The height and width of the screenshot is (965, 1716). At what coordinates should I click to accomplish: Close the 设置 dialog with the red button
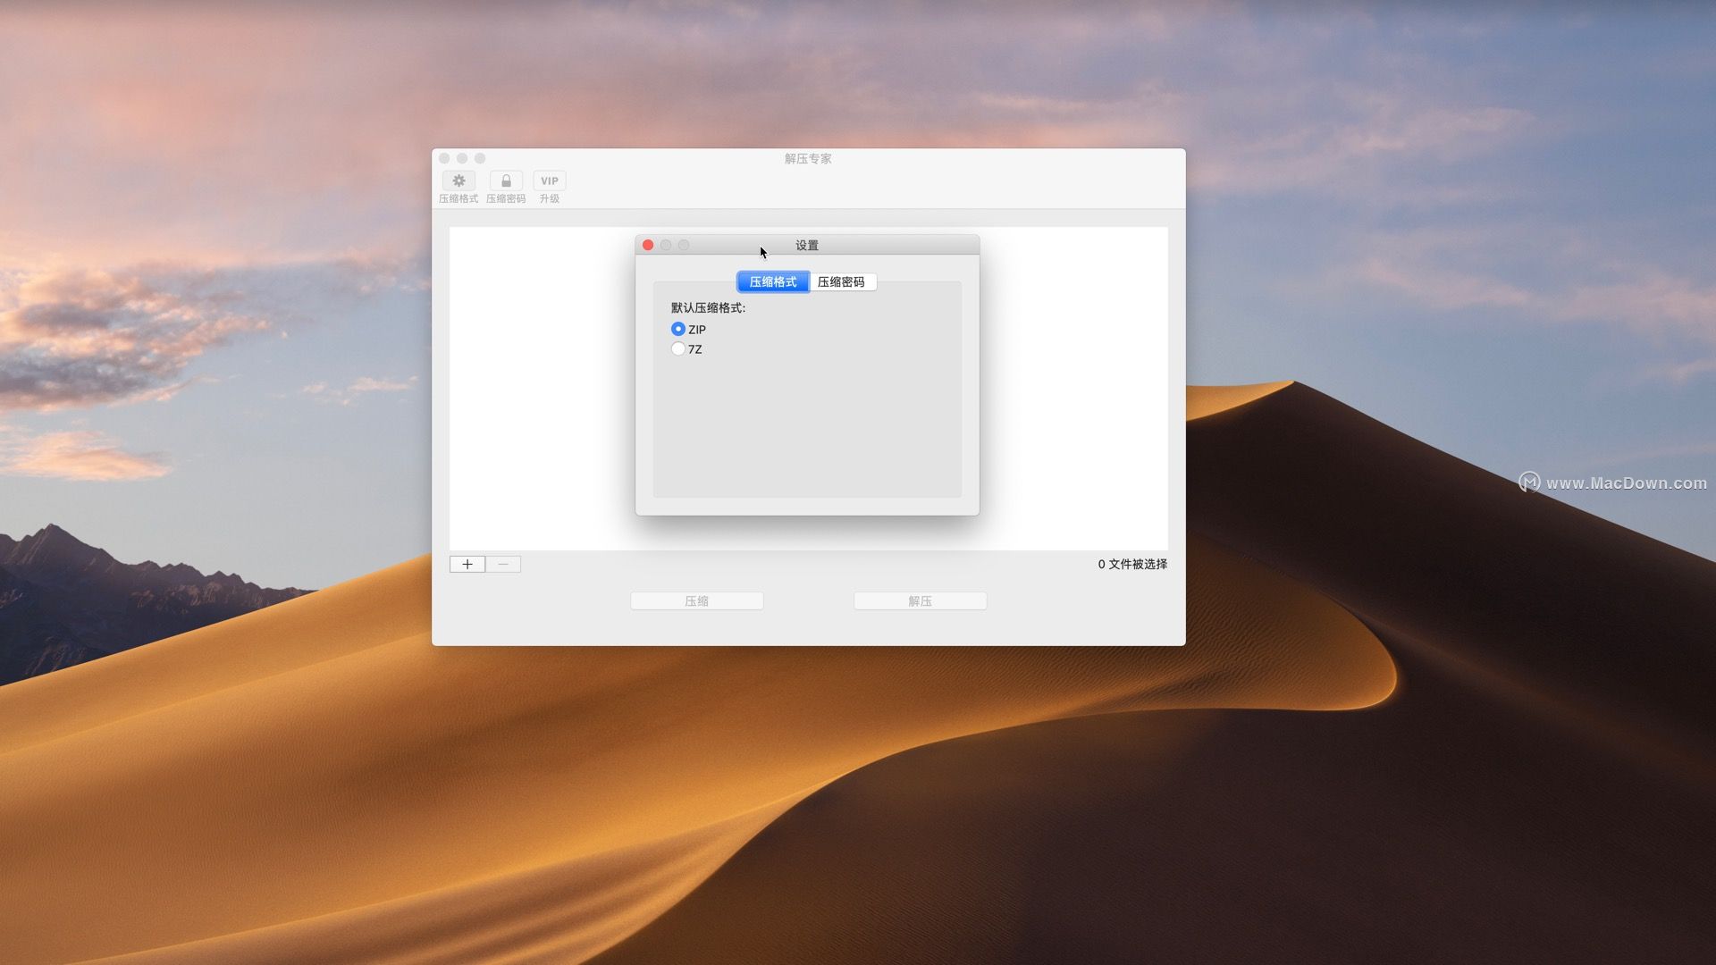click(x=648, y=245)
